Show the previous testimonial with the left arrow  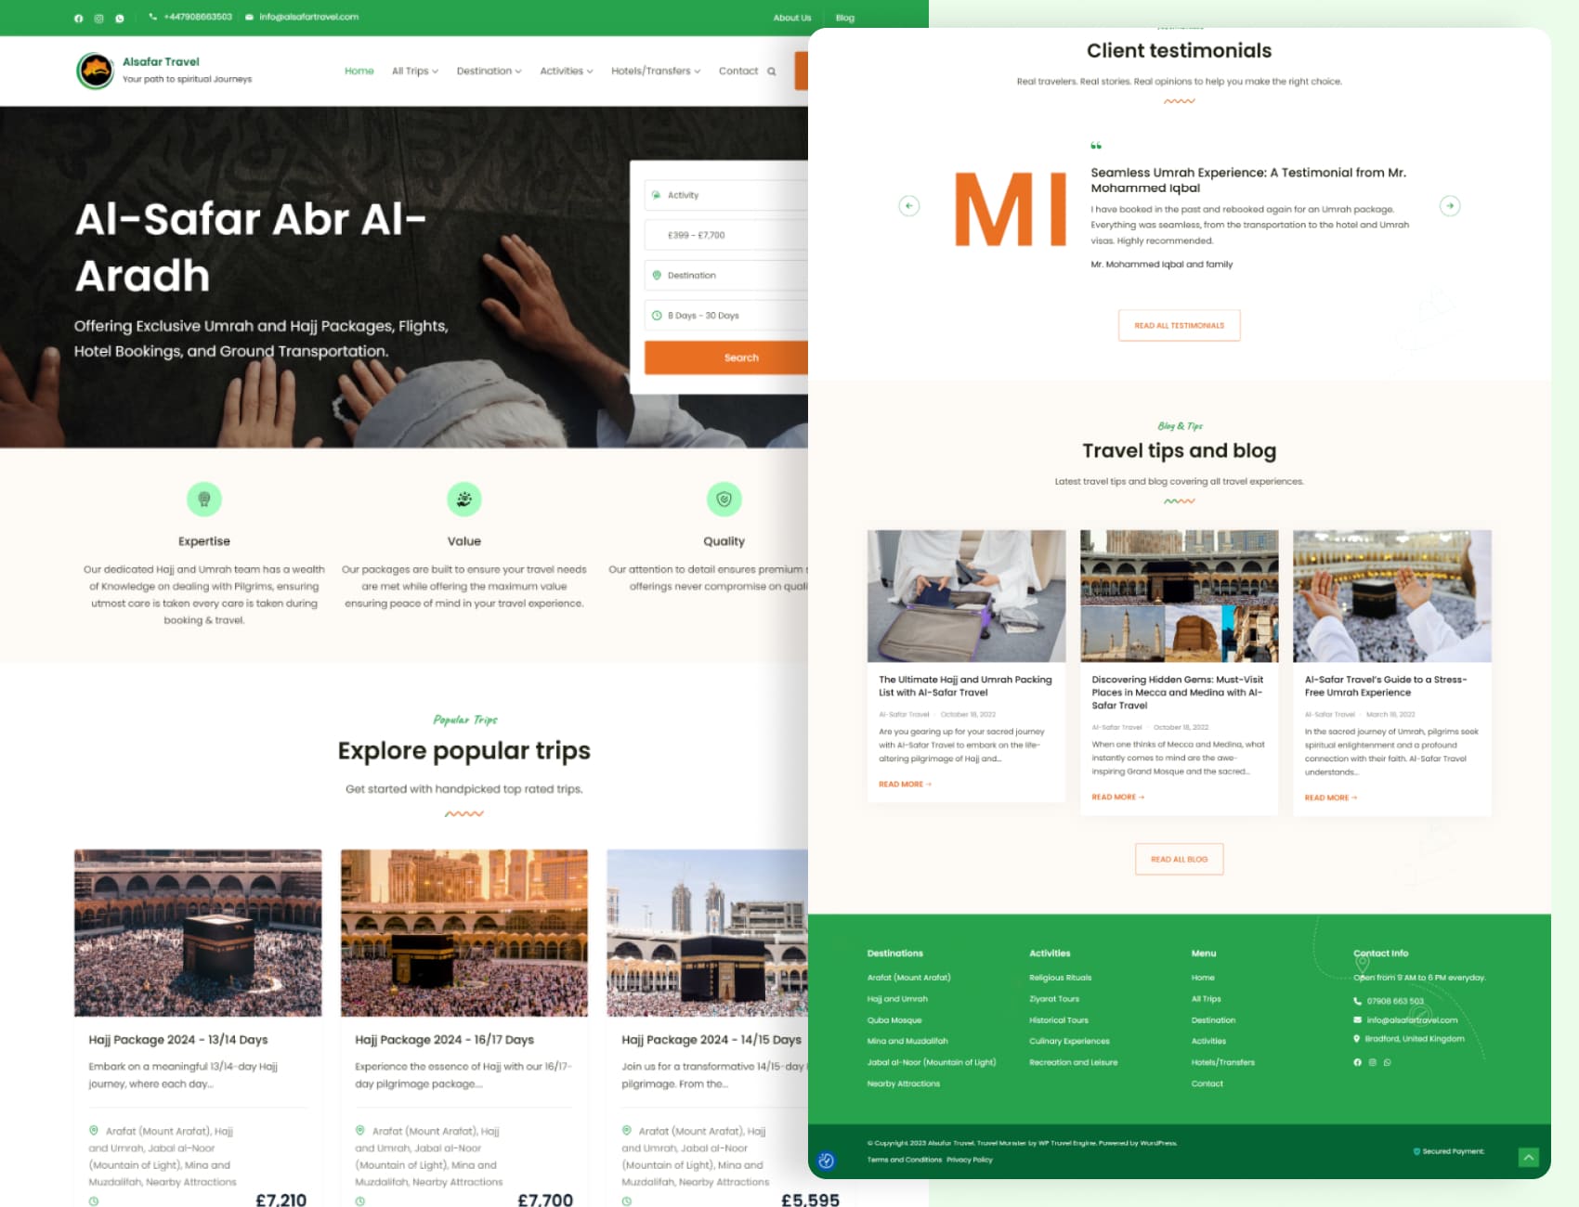[909, 206]
